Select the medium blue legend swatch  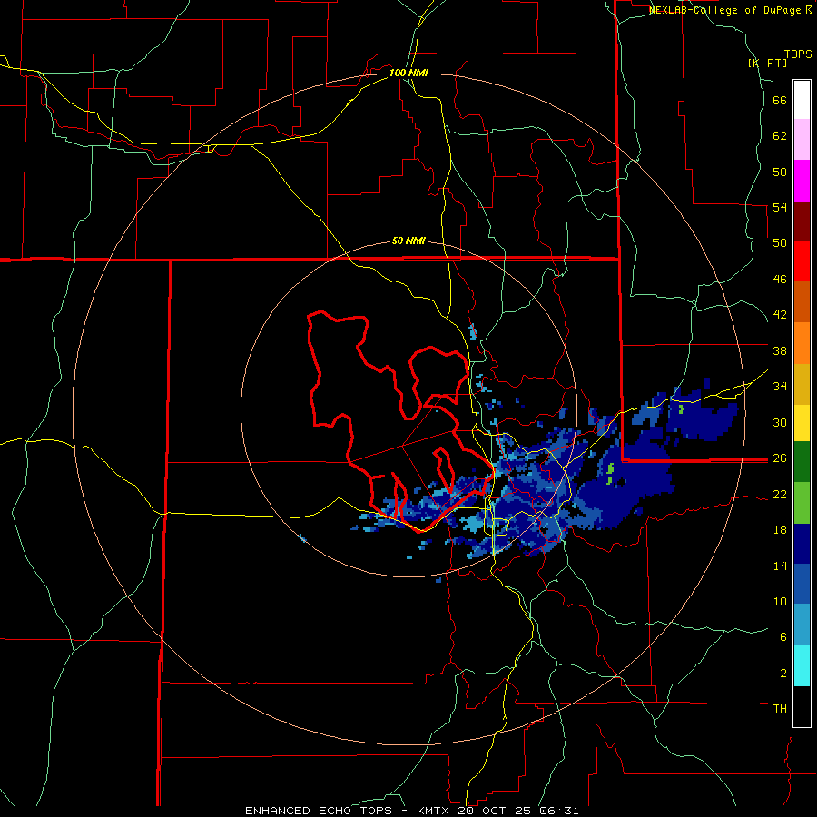tap(802, 584)
